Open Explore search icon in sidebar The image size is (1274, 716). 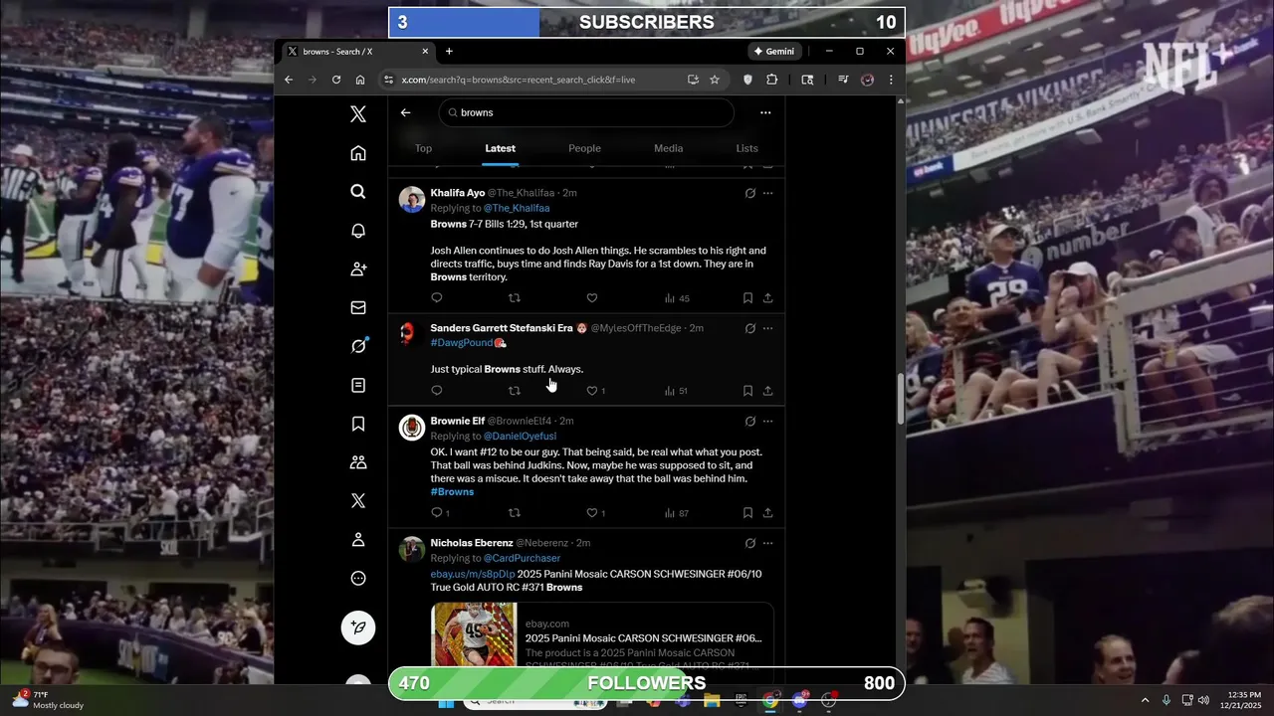click(x=358, y=192)
